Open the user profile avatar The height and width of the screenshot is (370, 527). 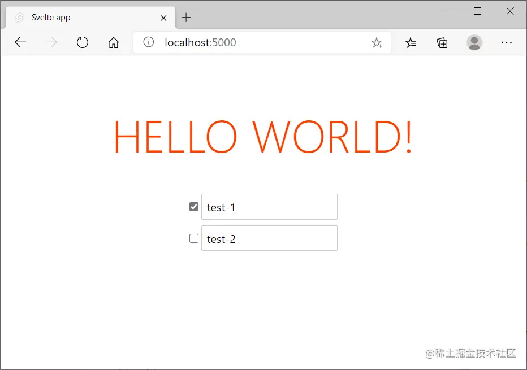coord(474,42)
